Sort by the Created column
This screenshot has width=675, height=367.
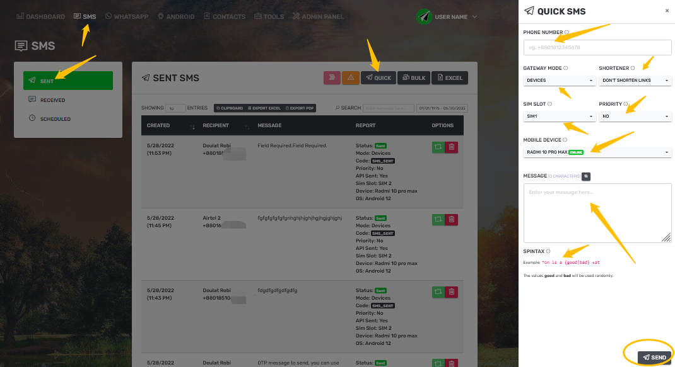pyautogui.click(x=169, y=125)
